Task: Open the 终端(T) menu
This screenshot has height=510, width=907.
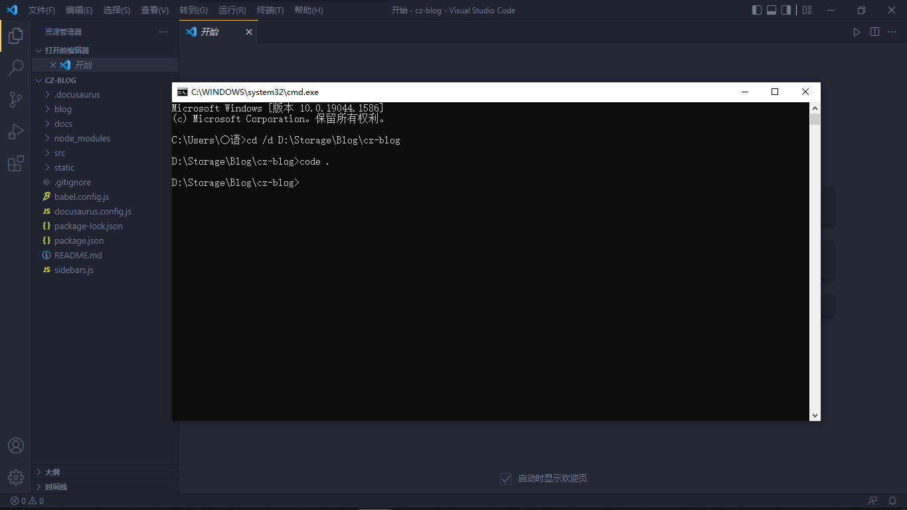Action: (x=270, y=10)
